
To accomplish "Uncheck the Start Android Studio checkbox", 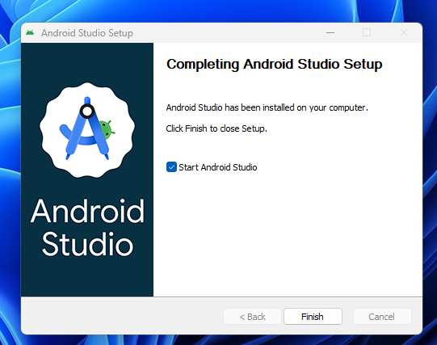I will click(171, 167).
